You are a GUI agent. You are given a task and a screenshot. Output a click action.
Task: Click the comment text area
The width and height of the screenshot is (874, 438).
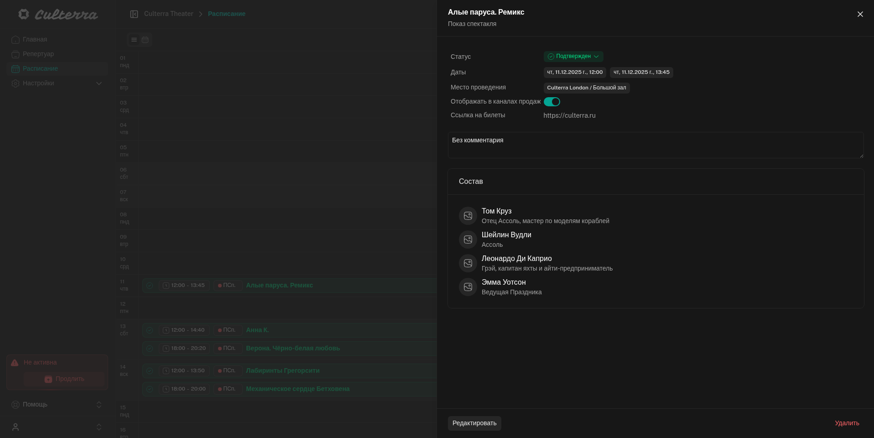click(x=655, y=145)
